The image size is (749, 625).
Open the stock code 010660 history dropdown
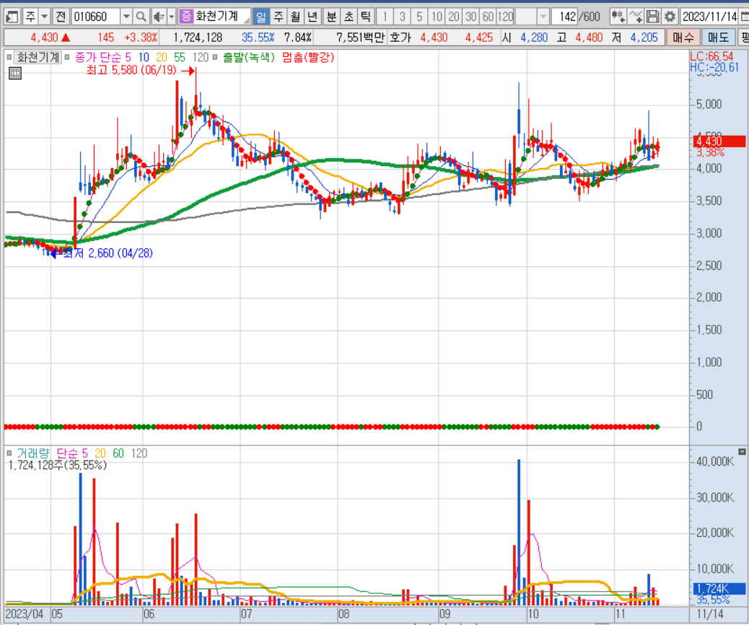pyautogui.click(x=126, y=17)
